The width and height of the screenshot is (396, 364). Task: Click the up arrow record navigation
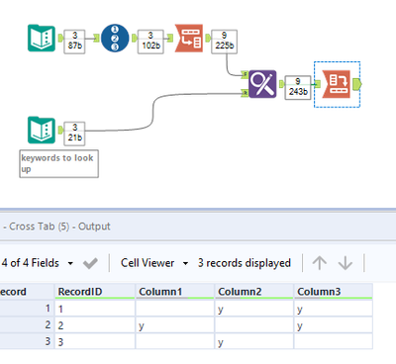(320, 263)
